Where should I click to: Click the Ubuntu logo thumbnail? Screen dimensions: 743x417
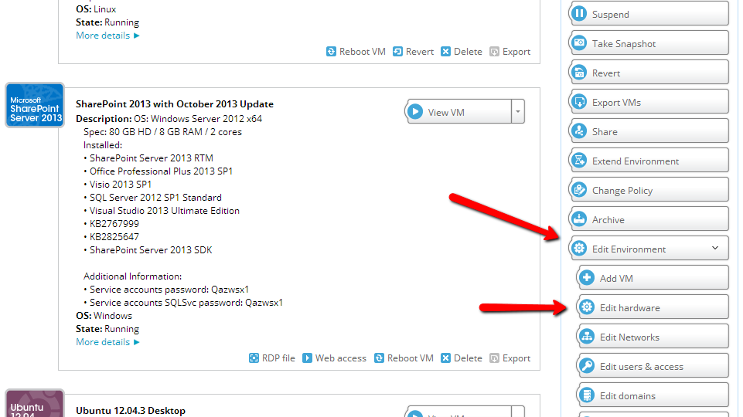(35, 403)
